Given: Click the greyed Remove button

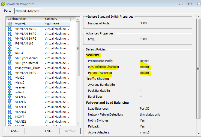Looking at the screenshot, I should pyautogui.click(x=71, y=131).
